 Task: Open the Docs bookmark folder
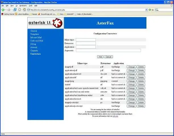pos(61,14)
